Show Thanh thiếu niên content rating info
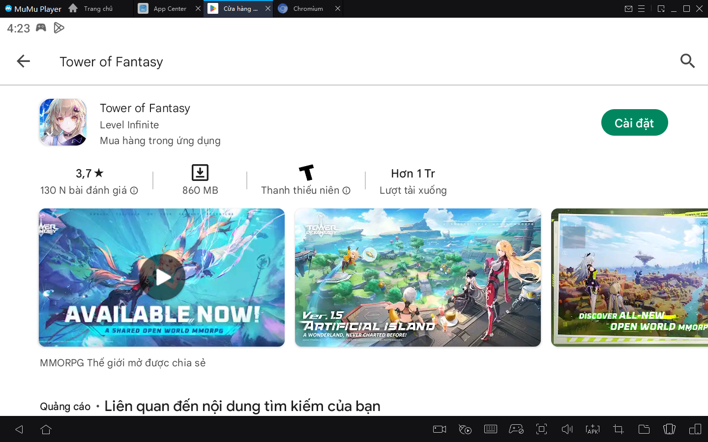 (x=347, y=191)
